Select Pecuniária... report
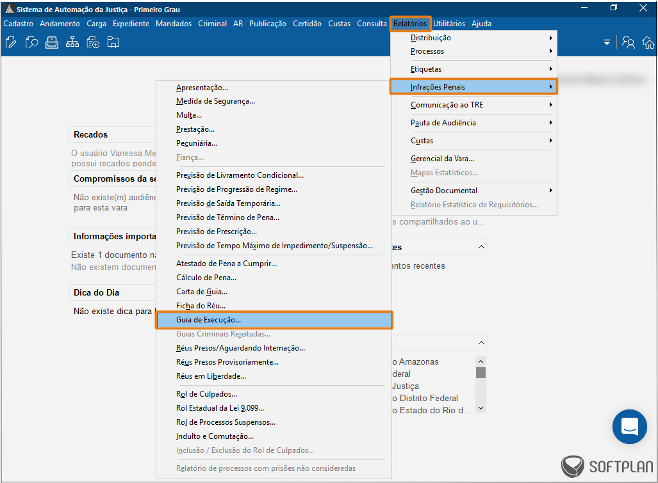Viewport: 658px width, 483px height. click(274, 143)
